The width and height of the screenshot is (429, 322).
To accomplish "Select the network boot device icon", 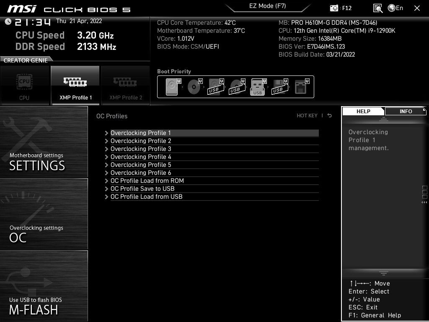I will [x=302, y=87].
